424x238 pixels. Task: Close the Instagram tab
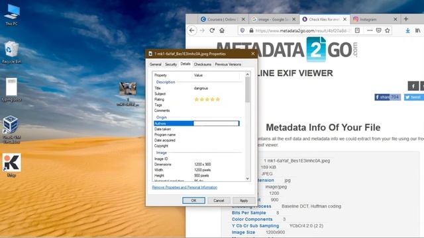(396, 19)
